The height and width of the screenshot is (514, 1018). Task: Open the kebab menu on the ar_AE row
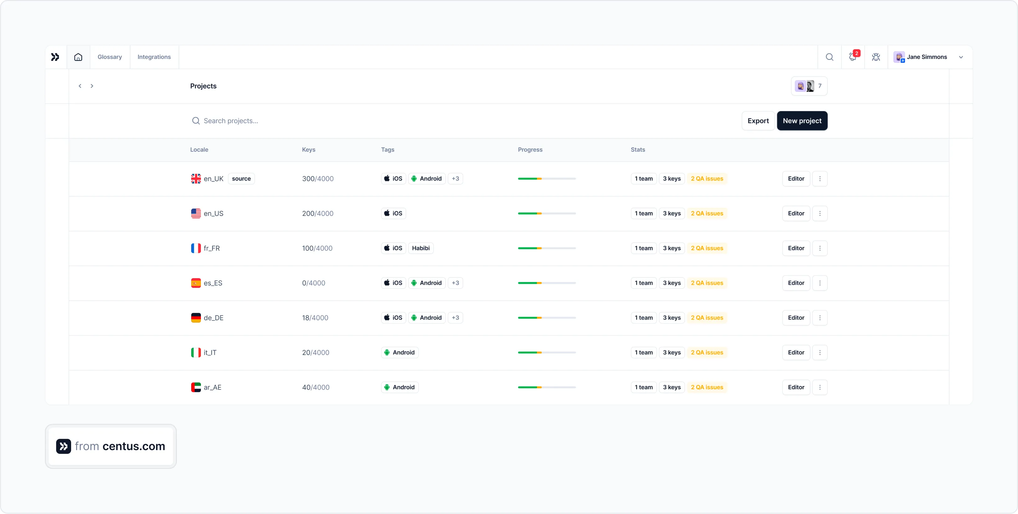coord(820,387)
